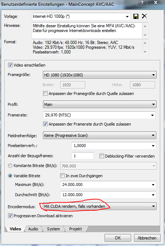Select Konstante Bitrate radio button
This screenshot has width=165, height=246.
(x=10, y=166)
